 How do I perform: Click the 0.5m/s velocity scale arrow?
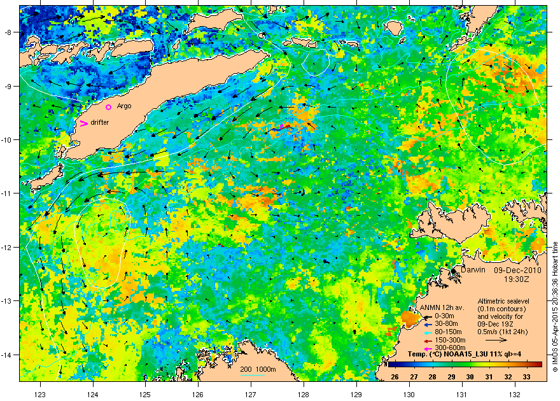[496, 340]
